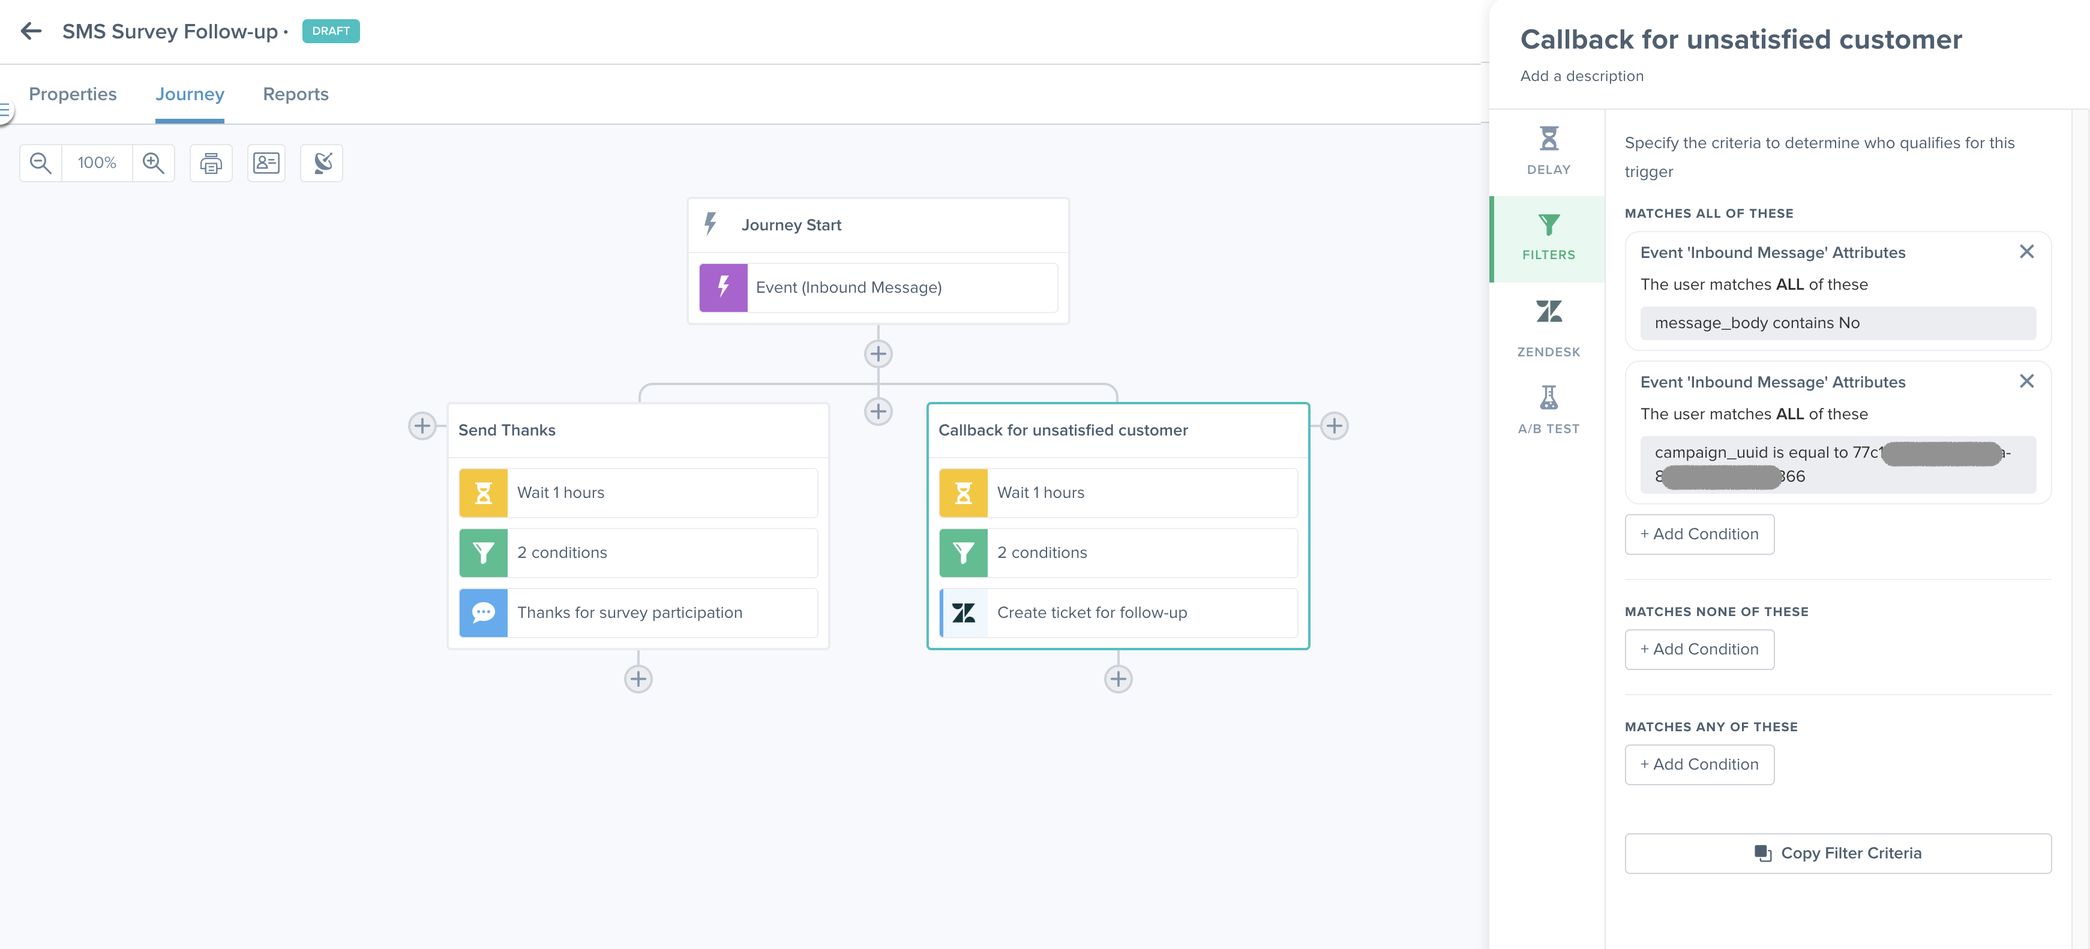Edit 'message_body contains No' condition
The width and height of the screenshot is (2090, 949).
click(x=1837, y=323)
